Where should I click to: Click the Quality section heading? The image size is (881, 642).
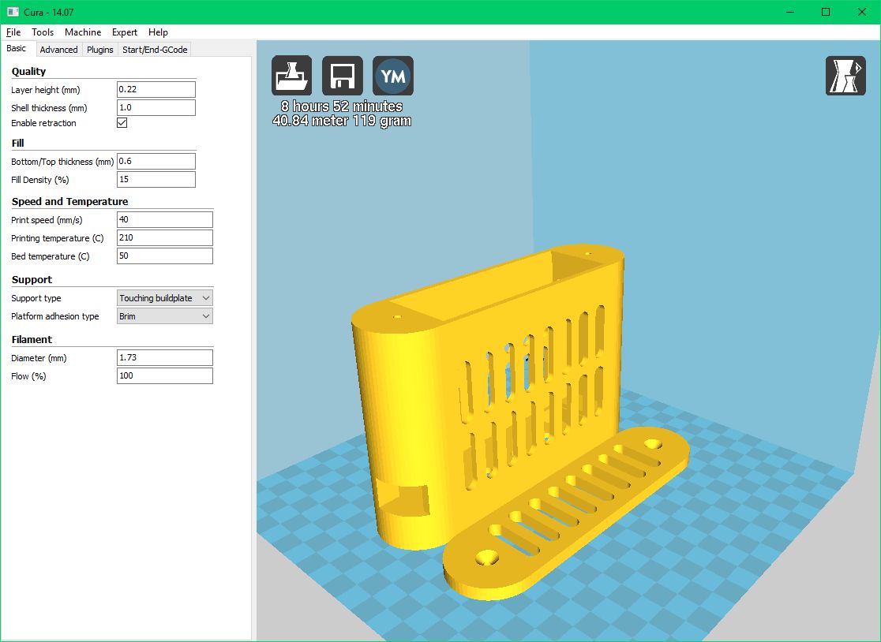click(28, 71)
